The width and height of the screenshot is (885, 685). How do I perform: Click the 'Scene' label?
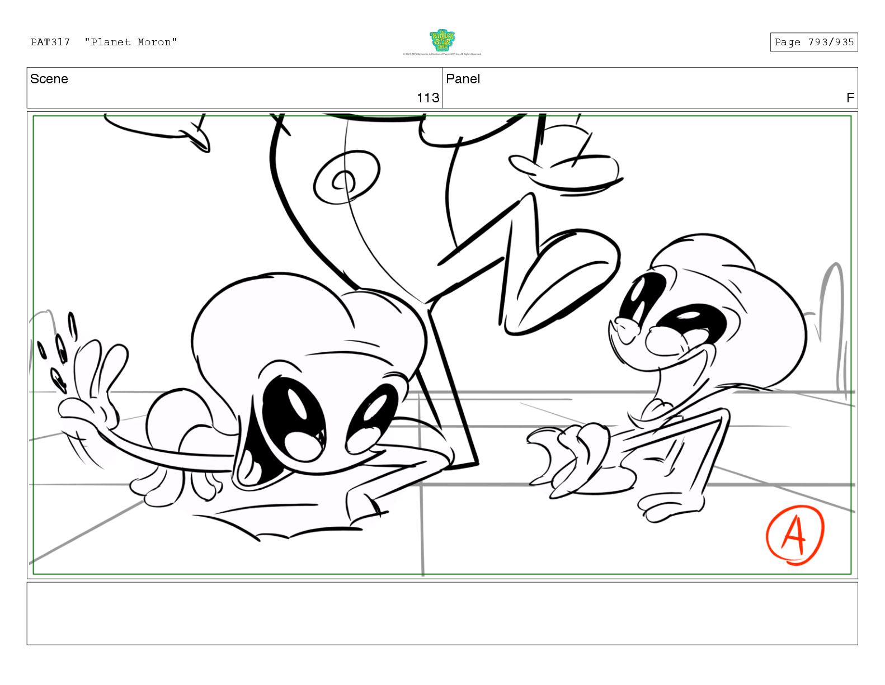point(49,79)
